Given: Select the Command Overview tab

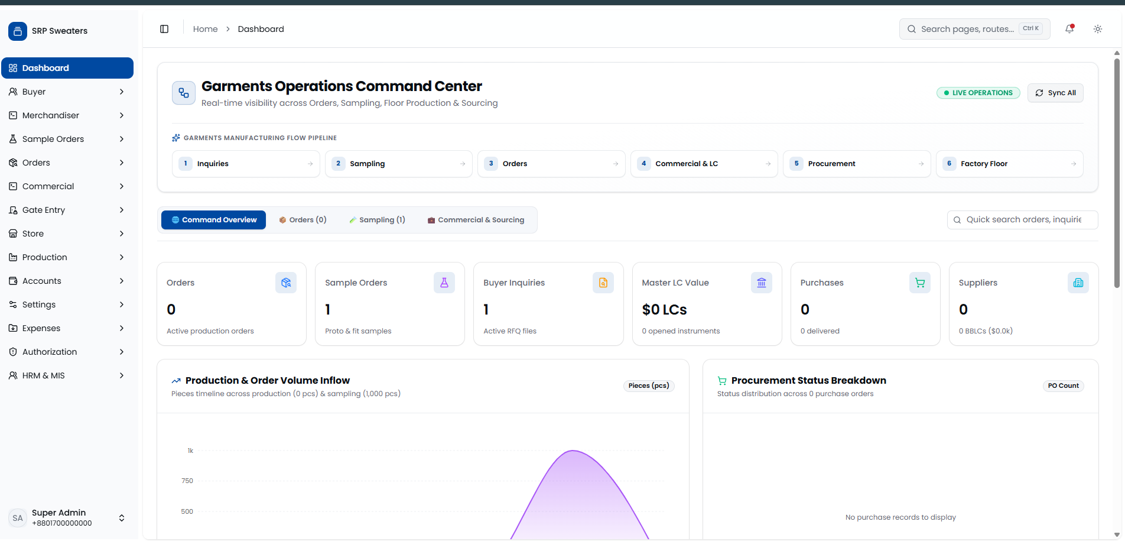Looking at the screenshot, I should point(213,220).
